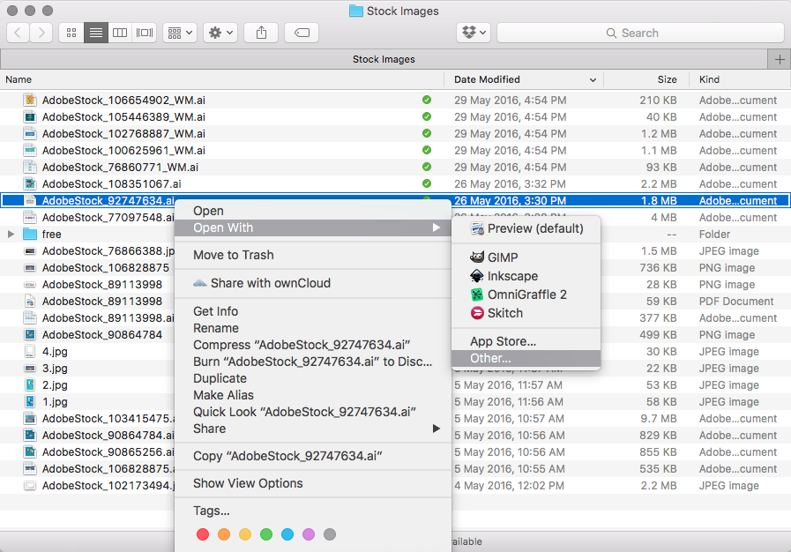791x552 pixels.
Task: Expand the free folder disclosure triangle
Action: (11, 235)
